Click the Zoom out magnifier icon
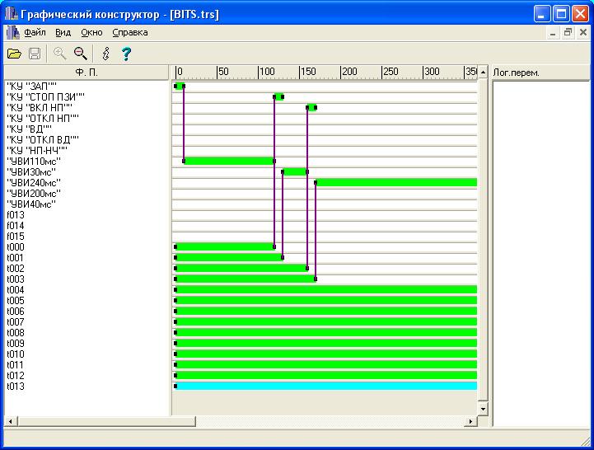The image size is (594, 450). click(x=81, y=54)
